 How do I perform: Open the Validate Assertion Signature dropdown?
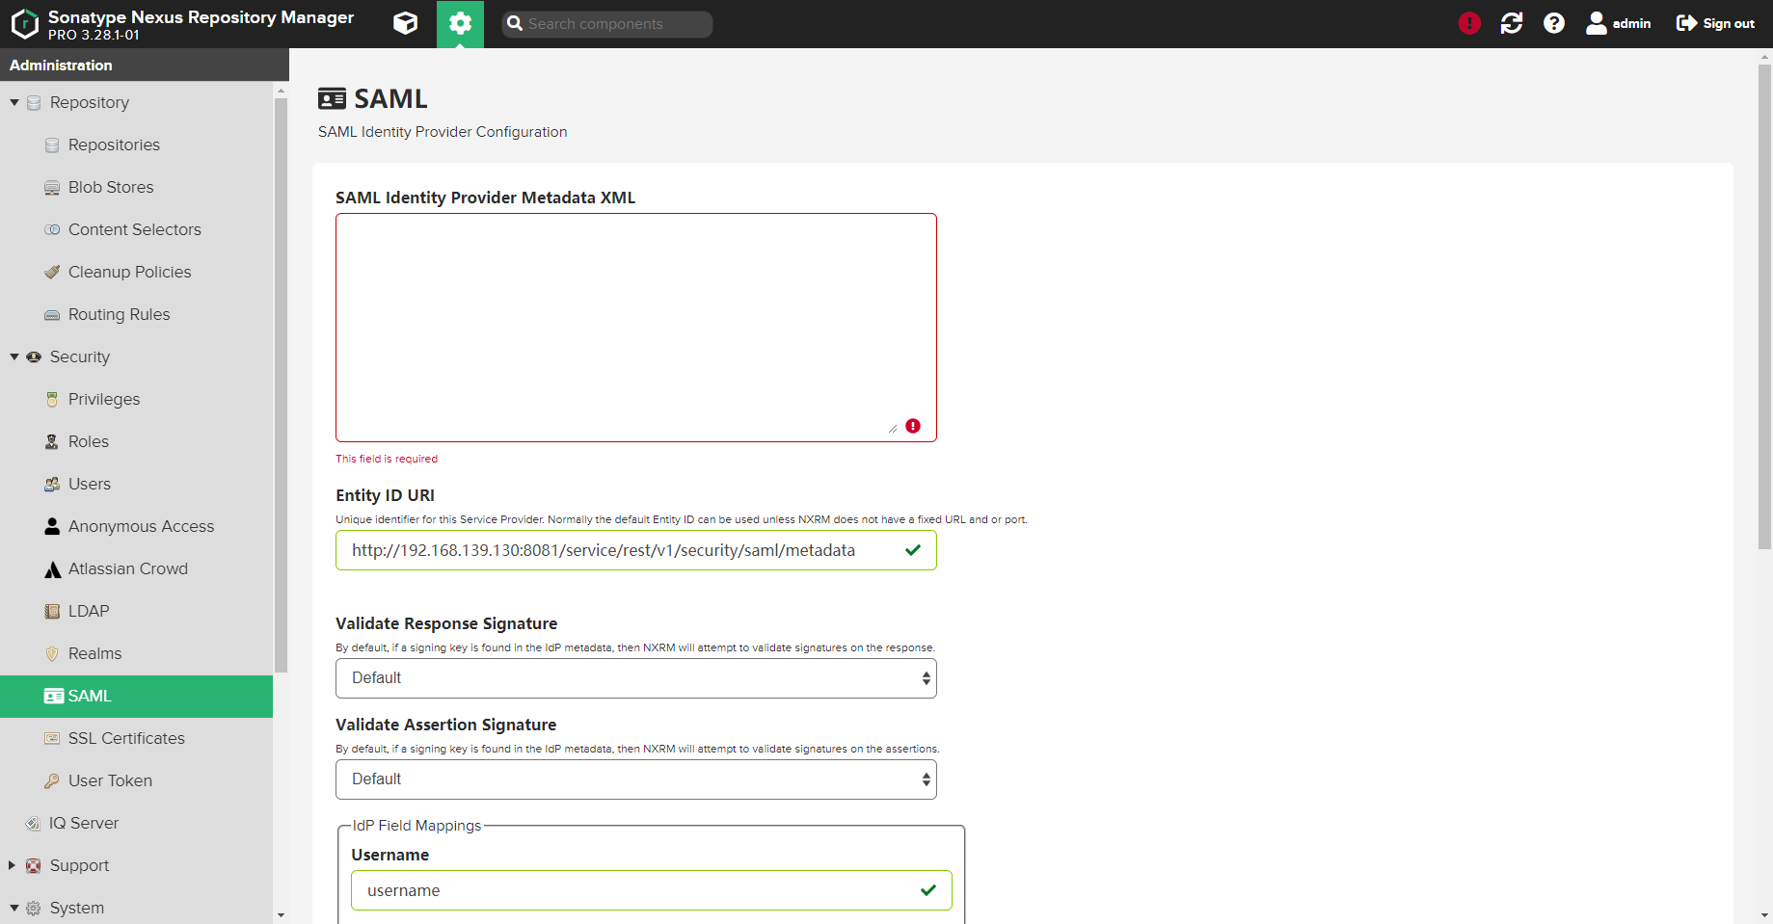point(636,779)
